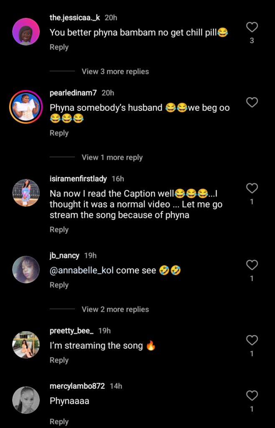Reply to the.jessicaa._k's comment
275x428 pixels.
tap(59, 47)
